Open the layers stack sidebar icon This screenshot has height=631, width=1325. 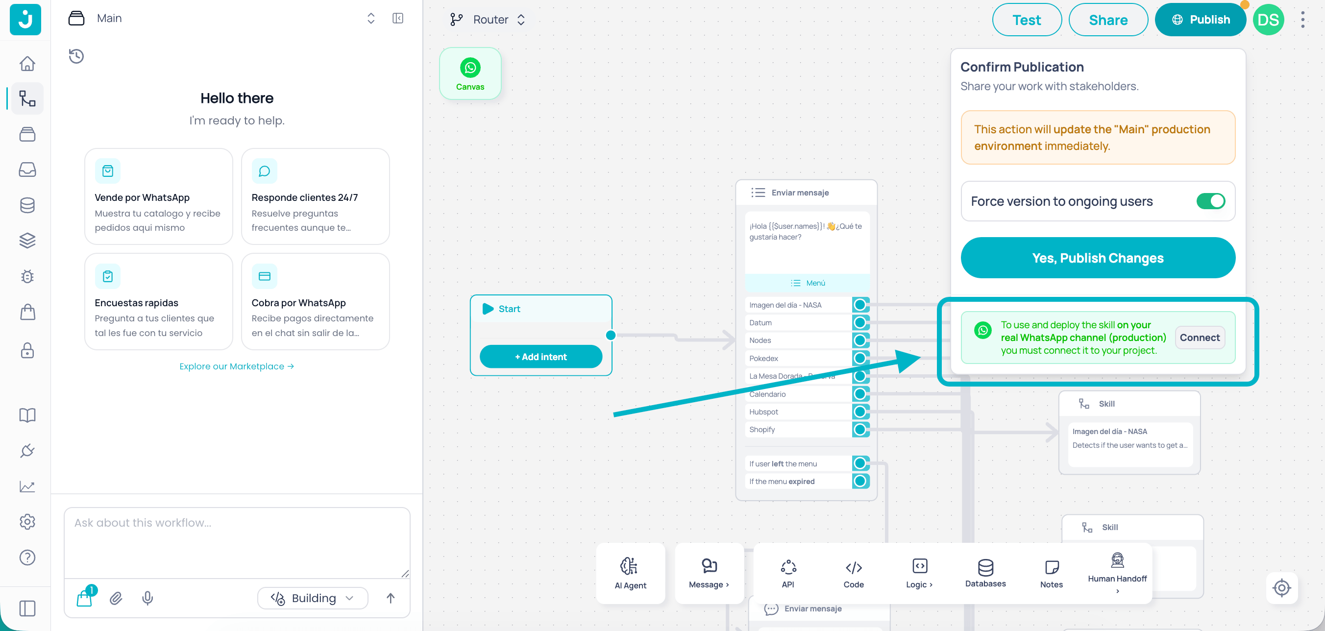27,241
